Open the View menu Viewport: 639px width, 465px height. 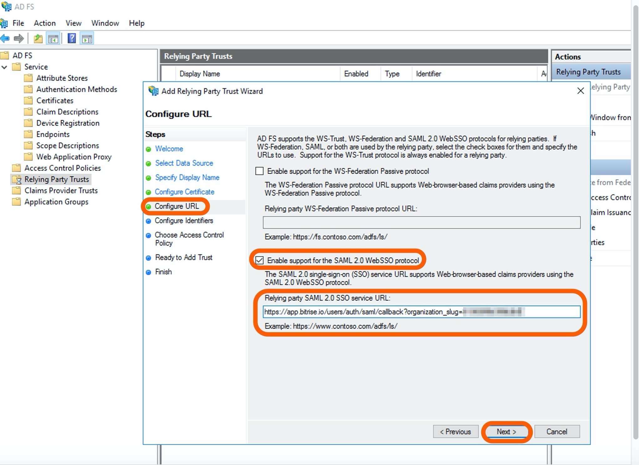[73, 23]
